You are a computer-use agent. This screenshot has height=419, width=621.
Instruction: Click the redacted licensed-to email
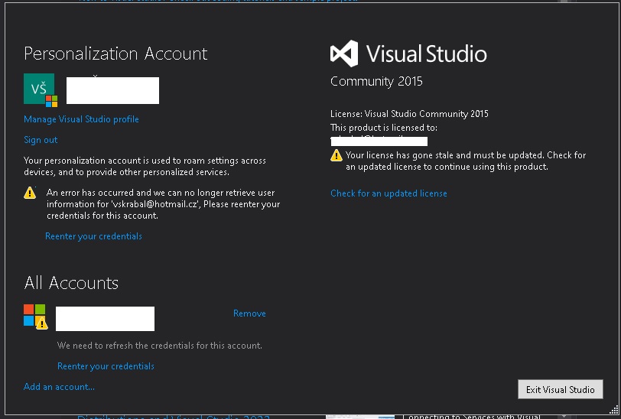coord(379,141)
